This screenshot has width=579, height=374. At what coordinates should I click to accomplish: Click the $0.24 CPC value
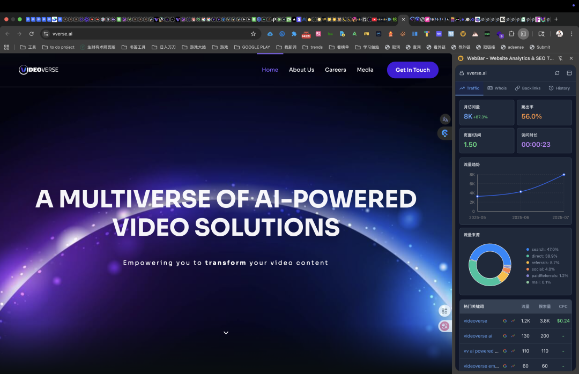click(x=563, y=321)
